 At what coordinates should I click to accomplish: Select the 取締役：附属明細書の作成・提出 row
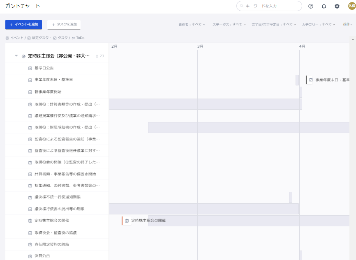pos(57,127)
